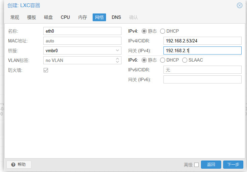247x172 pixels.
Task: Click the 帮助 help button
Action: [19, 165]
